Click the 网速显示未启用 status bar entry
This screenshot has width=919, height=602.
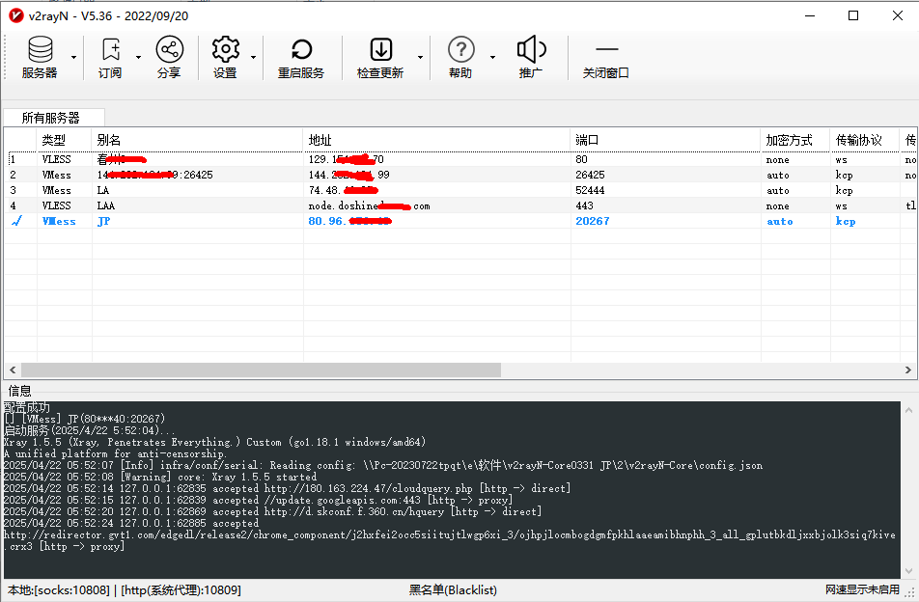(862, 589)
